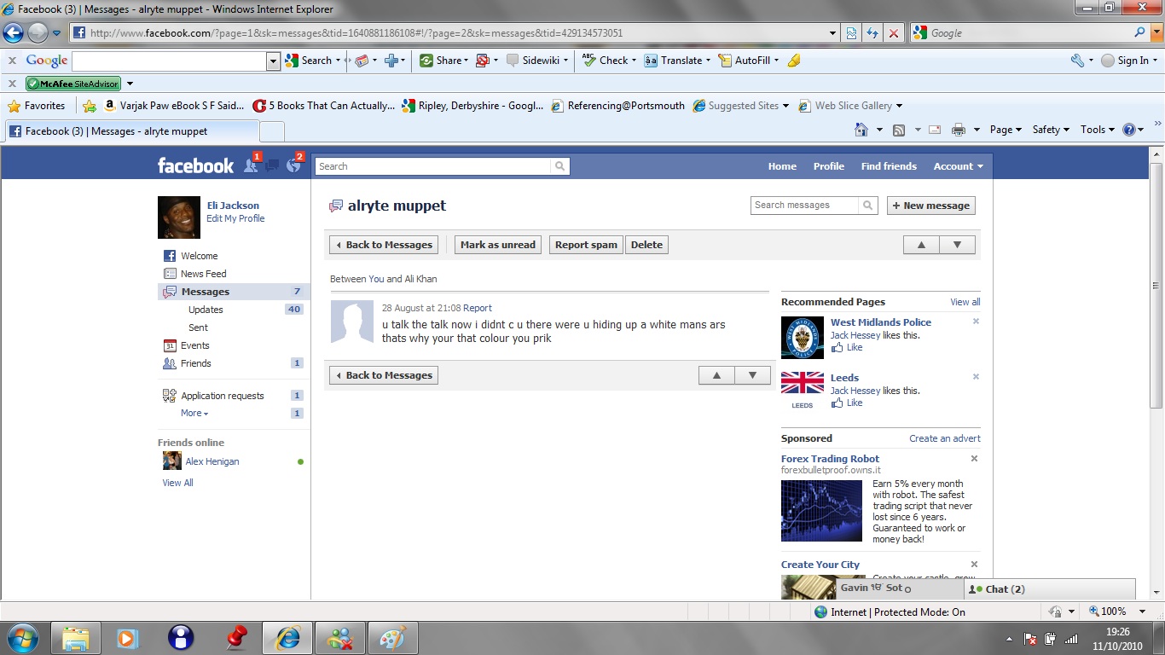
Task: Like the West Midlands Police page
Action: tap(854, 348)
